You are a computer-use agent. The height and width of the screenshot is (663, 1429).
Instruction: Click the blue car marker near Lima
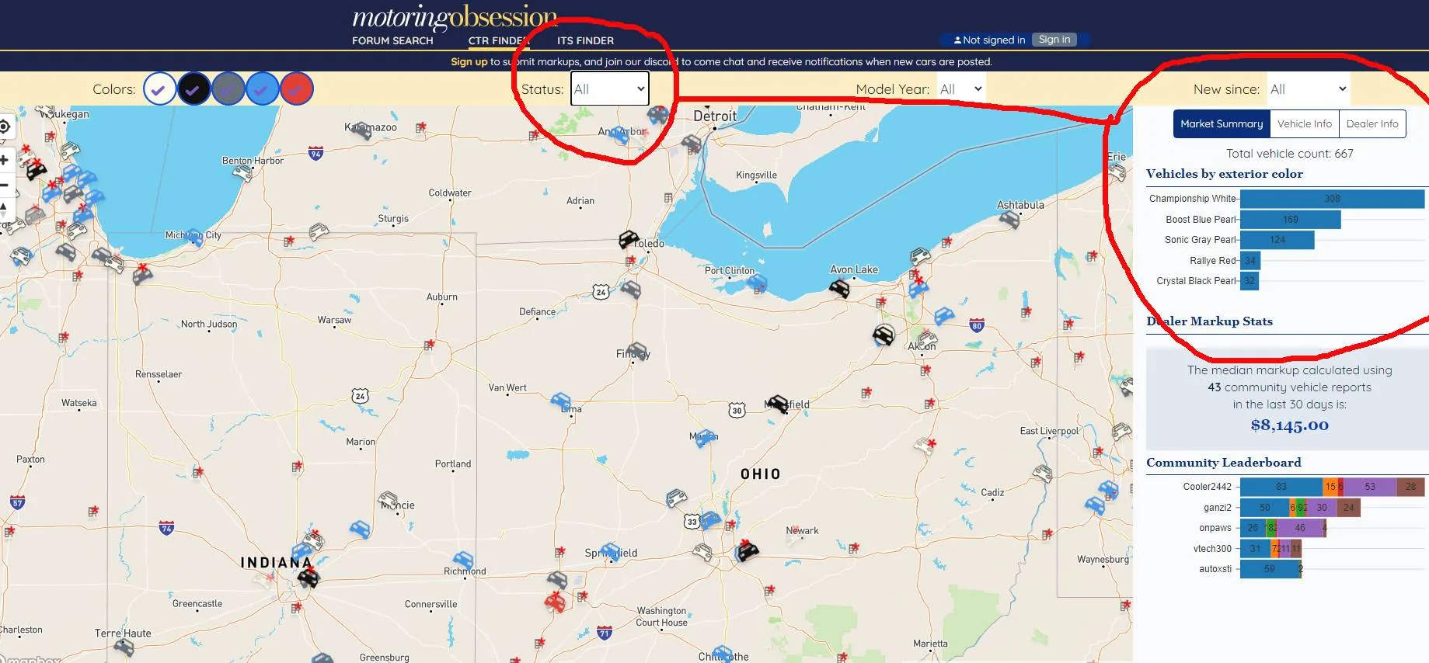(x=560, y=401)
